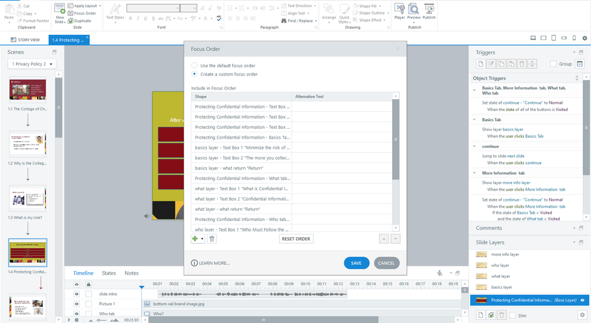Open the add-shape plus dropdown arrow

[x=202, y=239]
